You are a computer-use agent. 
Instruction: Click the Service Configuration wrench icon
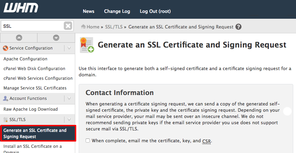6,48
